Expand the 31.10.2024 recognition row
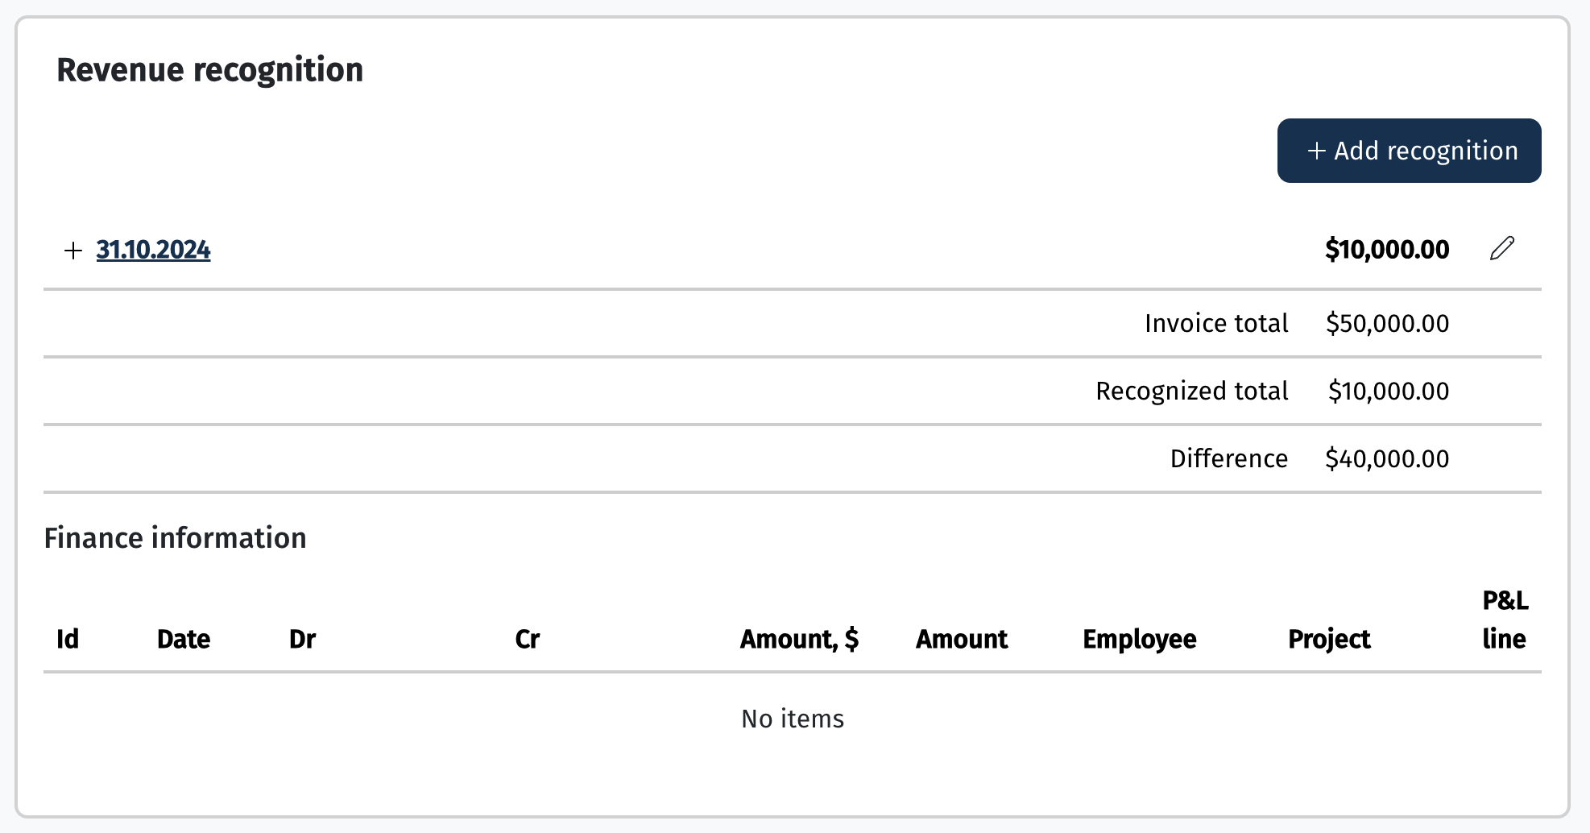The width and height of the screenshot is (1590, 833). pos(73,251)
